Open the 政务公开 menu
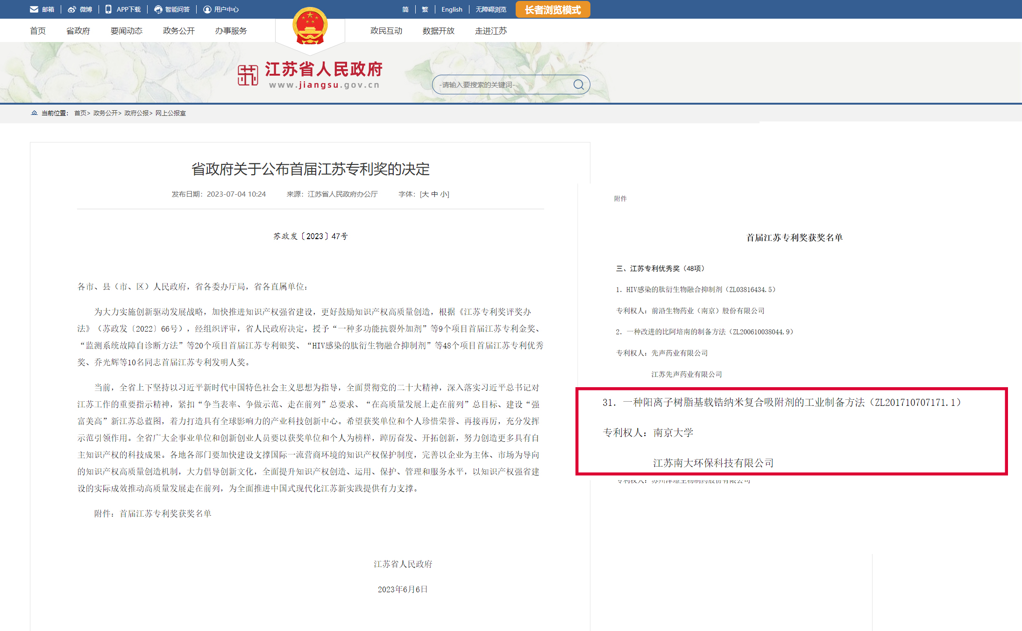The image size is (1022, 631). point(178,31)
